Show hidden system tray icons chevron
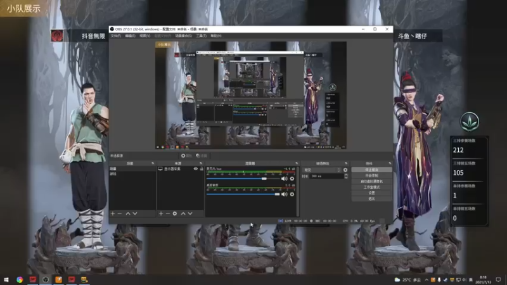 (427, 280)
